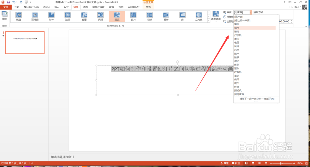The height and width of the screenshot is (167, 310).
Task: Select 抽气 sound option
Action: 255,28
